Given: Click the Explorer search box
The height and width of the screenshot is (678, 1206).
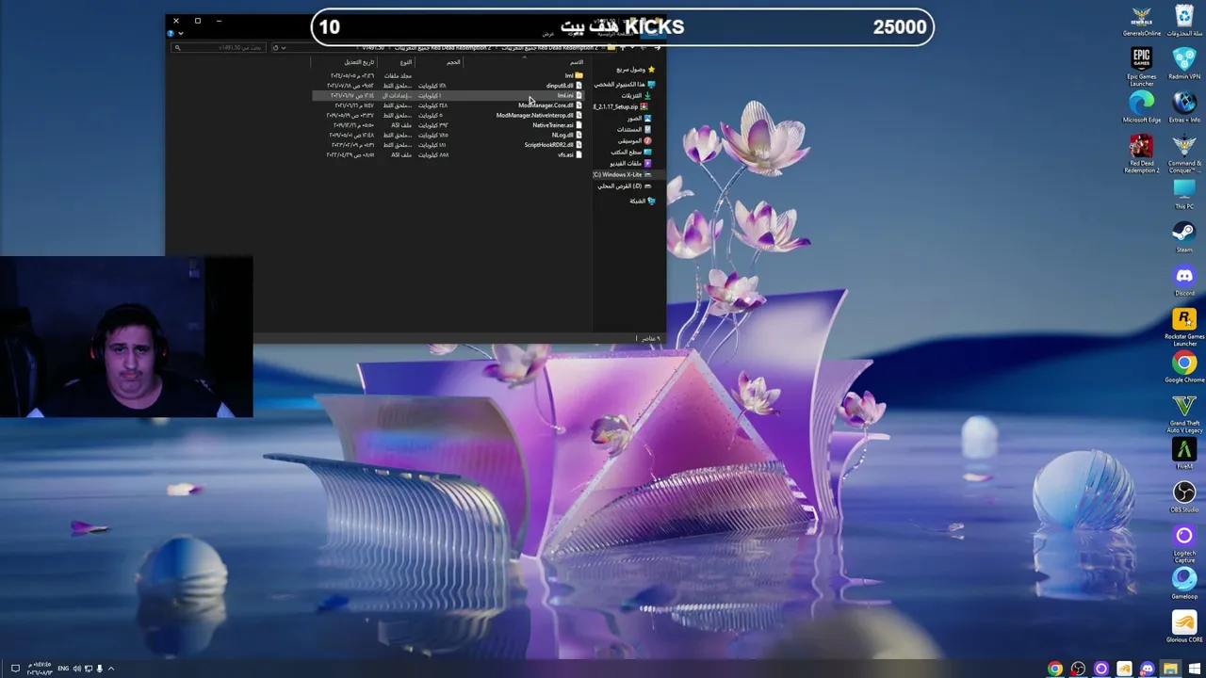Looking at the screenshot, I should 220,47.
